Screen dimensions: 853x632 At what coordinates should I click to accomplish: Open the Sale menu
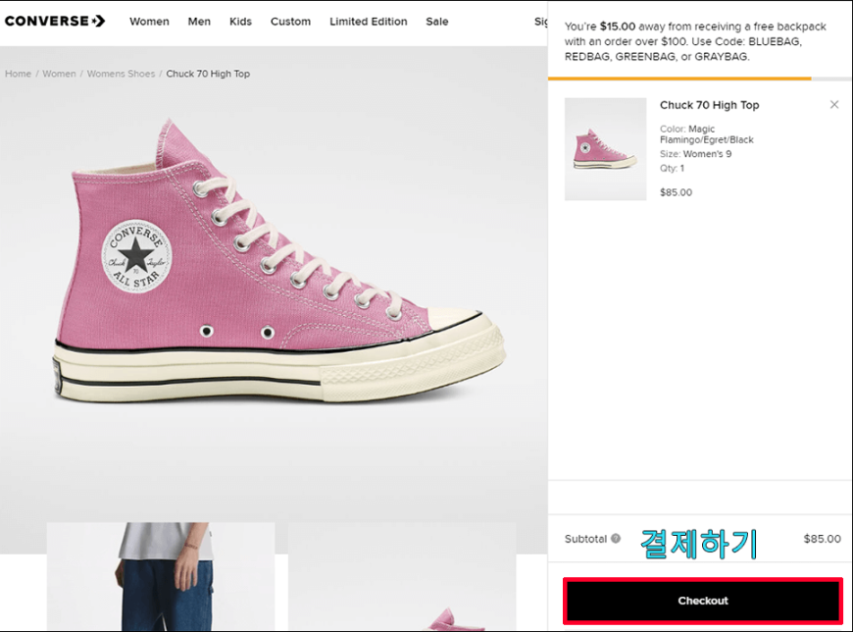(437, 22)
